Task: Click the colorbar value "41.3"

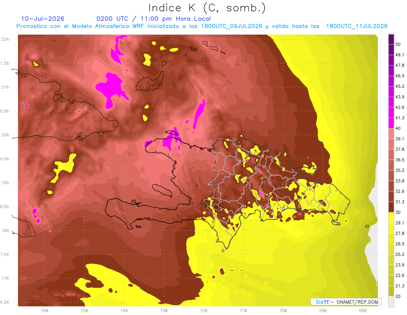Action: click(400, 118)
